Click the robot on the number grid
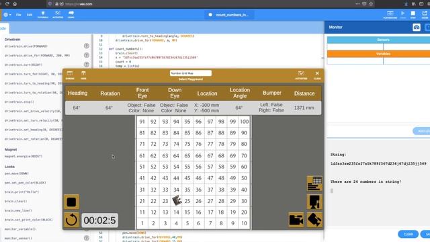Image resolution: width=430 pixels, height=242 pixels. pyautogui.click(x=177, y=200)
